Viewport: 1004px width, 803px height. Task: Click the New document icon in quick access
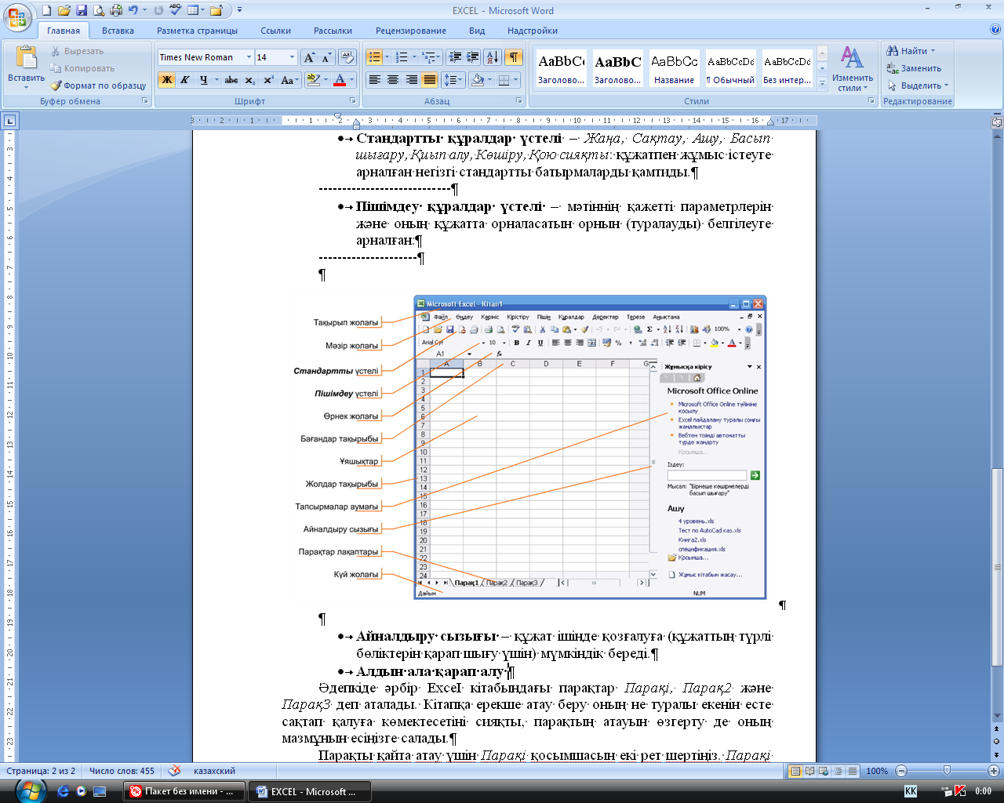[47, 10]
